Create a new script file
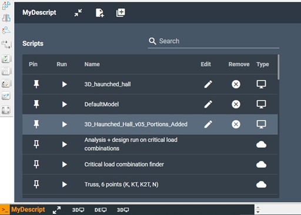 click(100, 13)
